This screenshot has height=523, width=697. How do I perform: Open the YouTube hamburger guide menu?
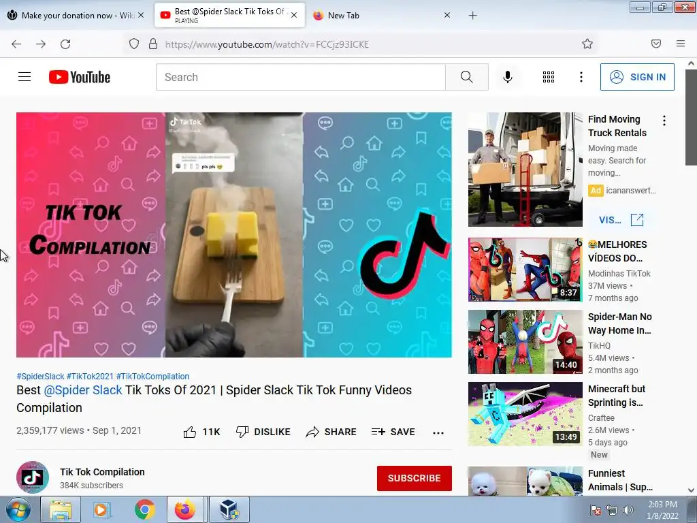25,77
